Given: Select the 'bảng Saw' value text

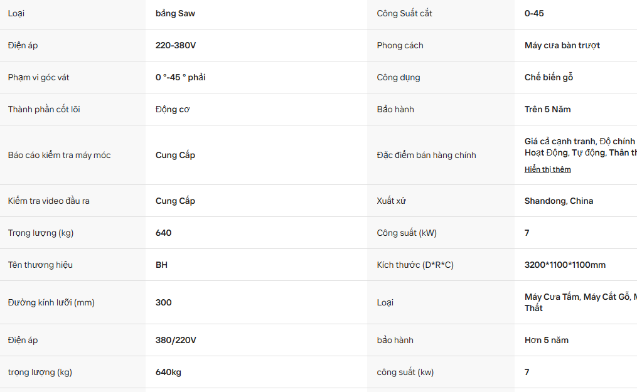Looking at the screenshot, I should click(x=175, y=13).
